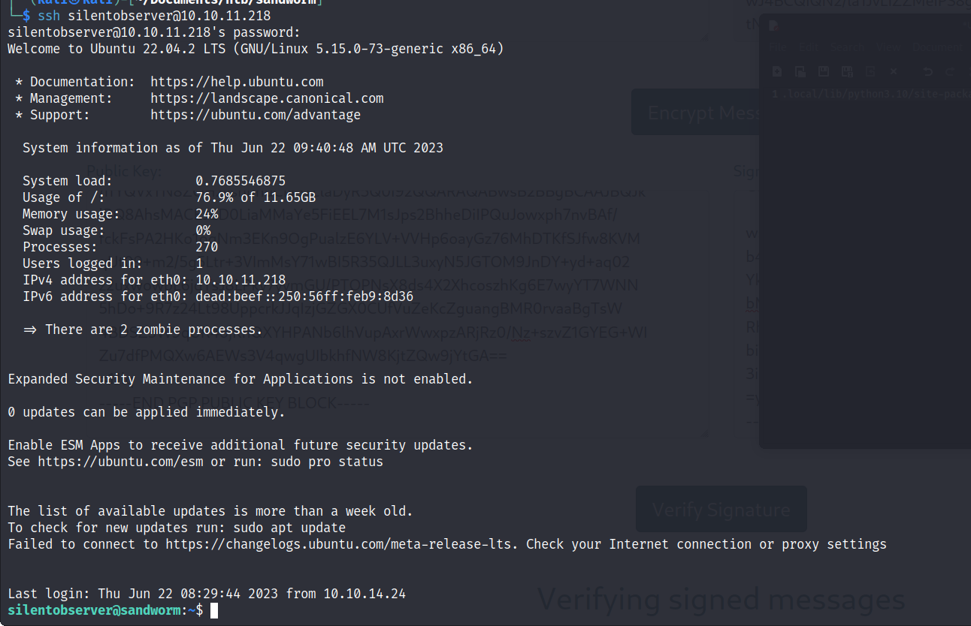971x626 pixels.
Task: Click the https://ubuntu.com/advantage link
Action: [x=256, y=115]
